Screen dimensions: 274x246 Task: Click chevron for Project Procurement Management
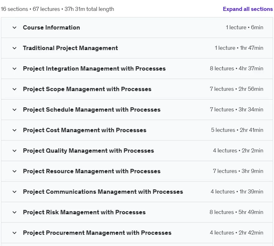(x=15, y=233)
